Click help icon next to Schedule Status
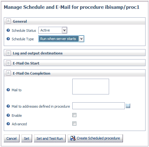The image size is (149, 147). tap(8, 30)
